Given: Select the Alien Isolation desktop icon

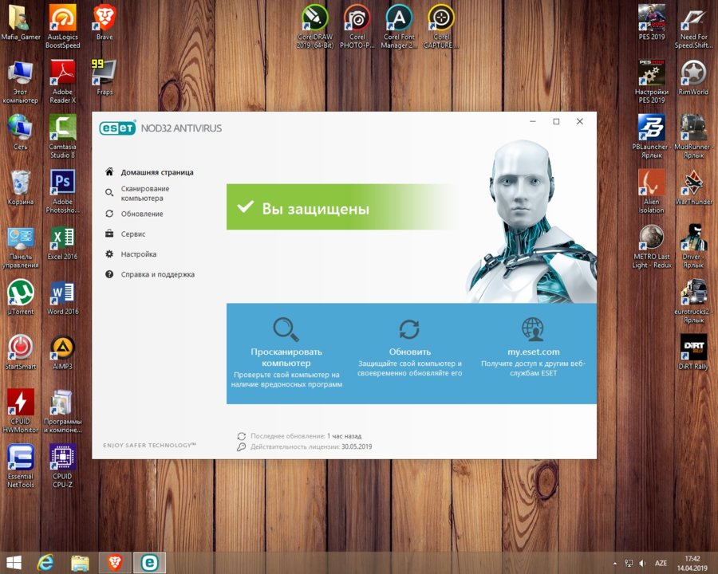Looking at the screenshot, I should point(652,191).
